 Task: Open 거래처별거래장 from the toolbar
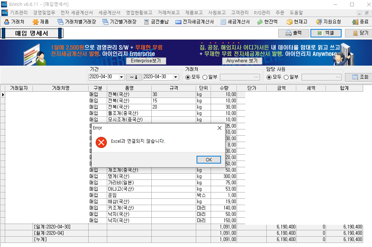click(x=60, y=22)
